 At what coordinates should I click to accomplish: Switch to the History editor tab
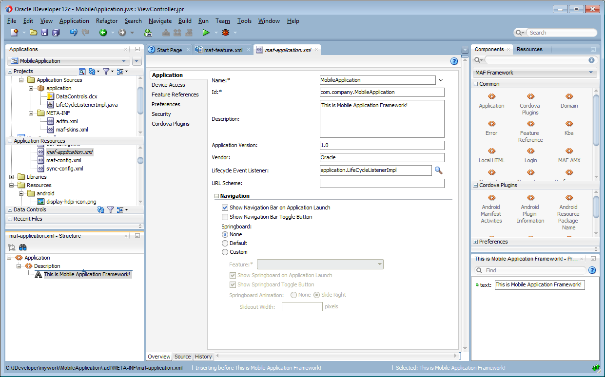[203, 357]
